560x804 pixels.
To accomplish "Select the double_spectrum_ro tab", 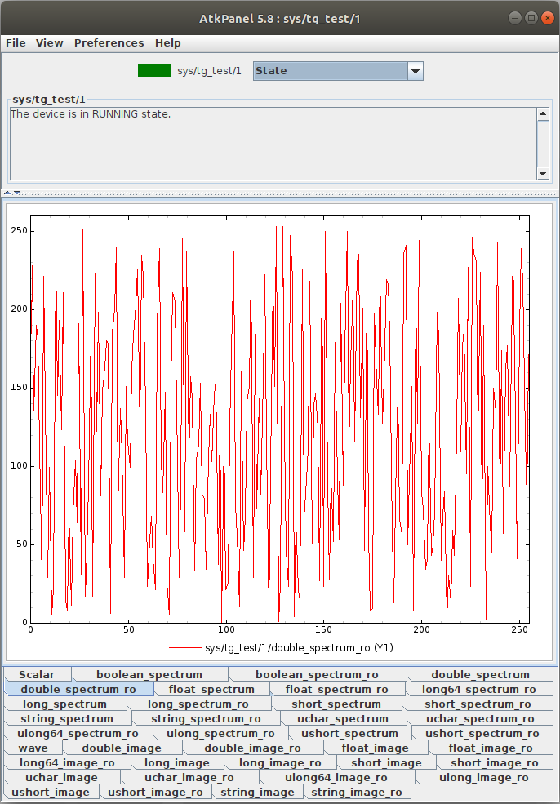I will tap(78, 689).
